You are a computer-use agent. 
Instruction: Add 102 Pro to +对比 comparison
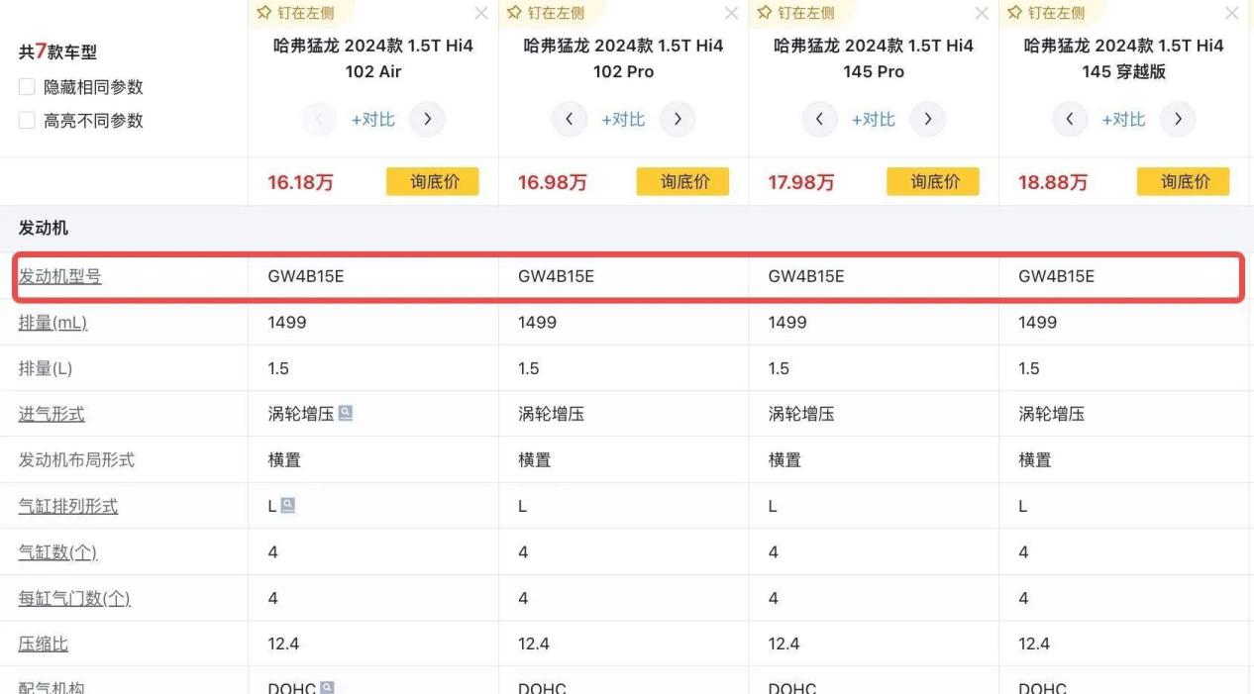click(x=623, y=119)
